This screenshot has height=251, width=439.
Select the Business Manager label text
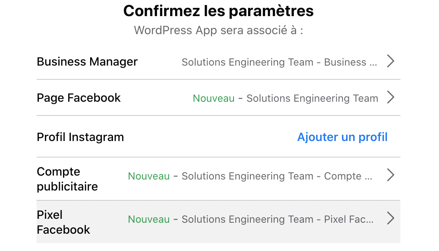[87, 61]
